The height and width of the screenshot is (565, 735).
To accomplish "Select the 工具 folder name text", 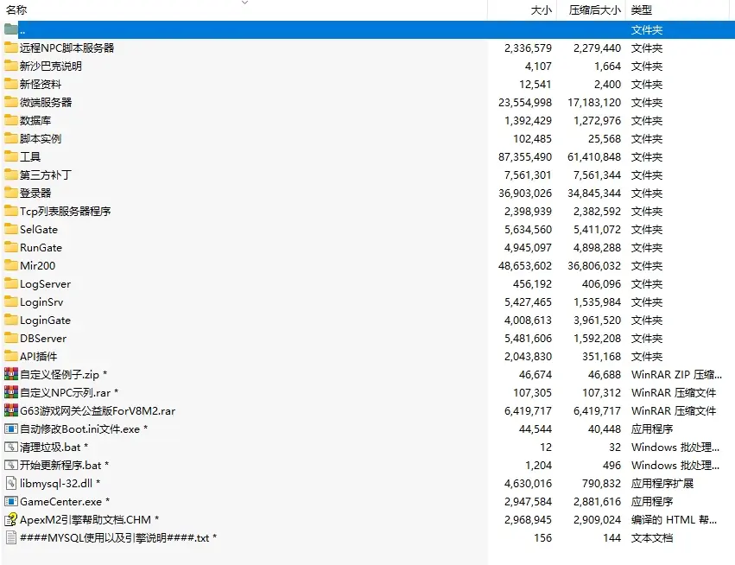I will [x=30, y=156].
